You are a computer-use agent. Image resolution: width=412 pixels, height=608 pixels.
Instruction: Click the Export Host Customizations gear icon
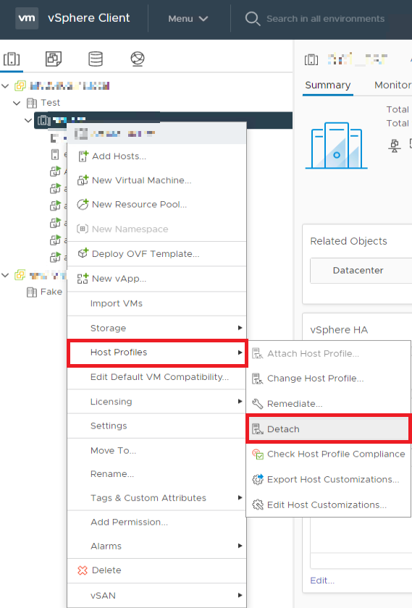258,480
